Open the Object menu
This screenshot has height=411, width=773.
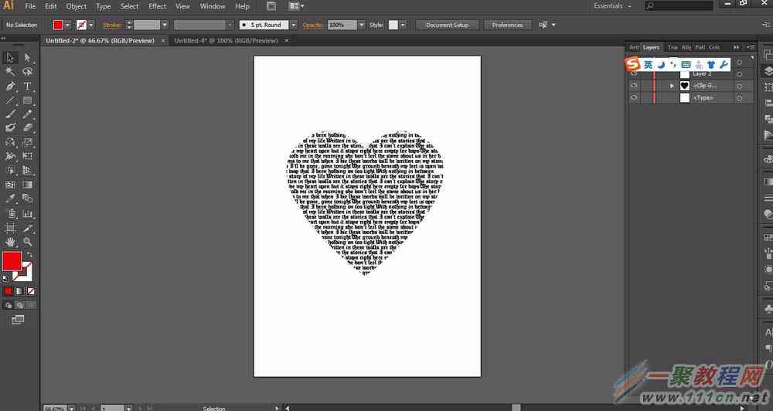[77, 6]
